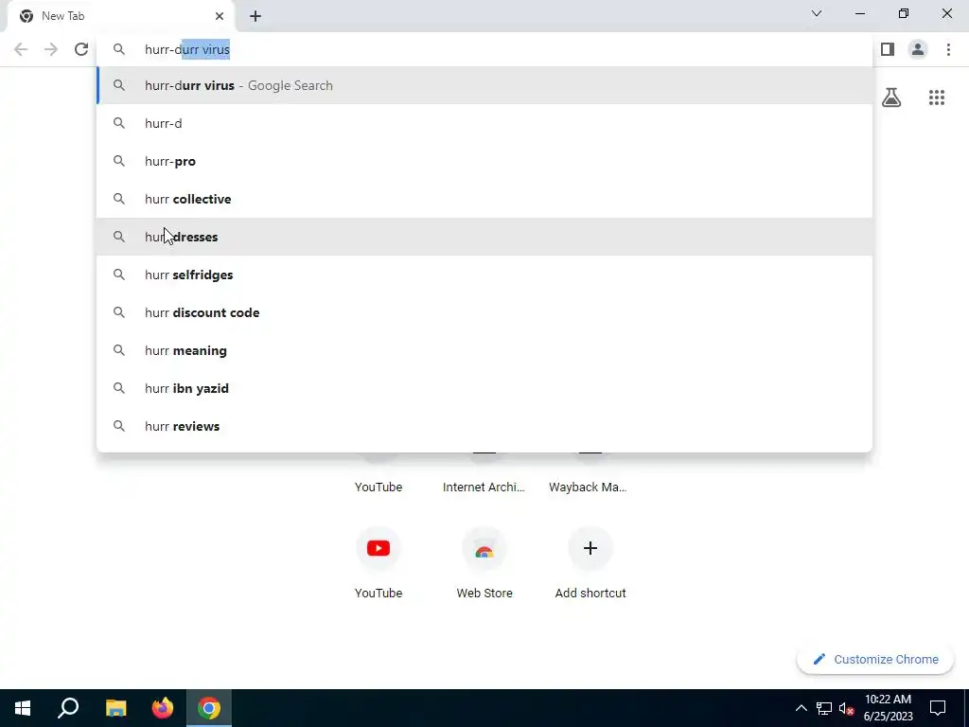Click the address bar text field
The image size is (969, 727).
(484, 49)
